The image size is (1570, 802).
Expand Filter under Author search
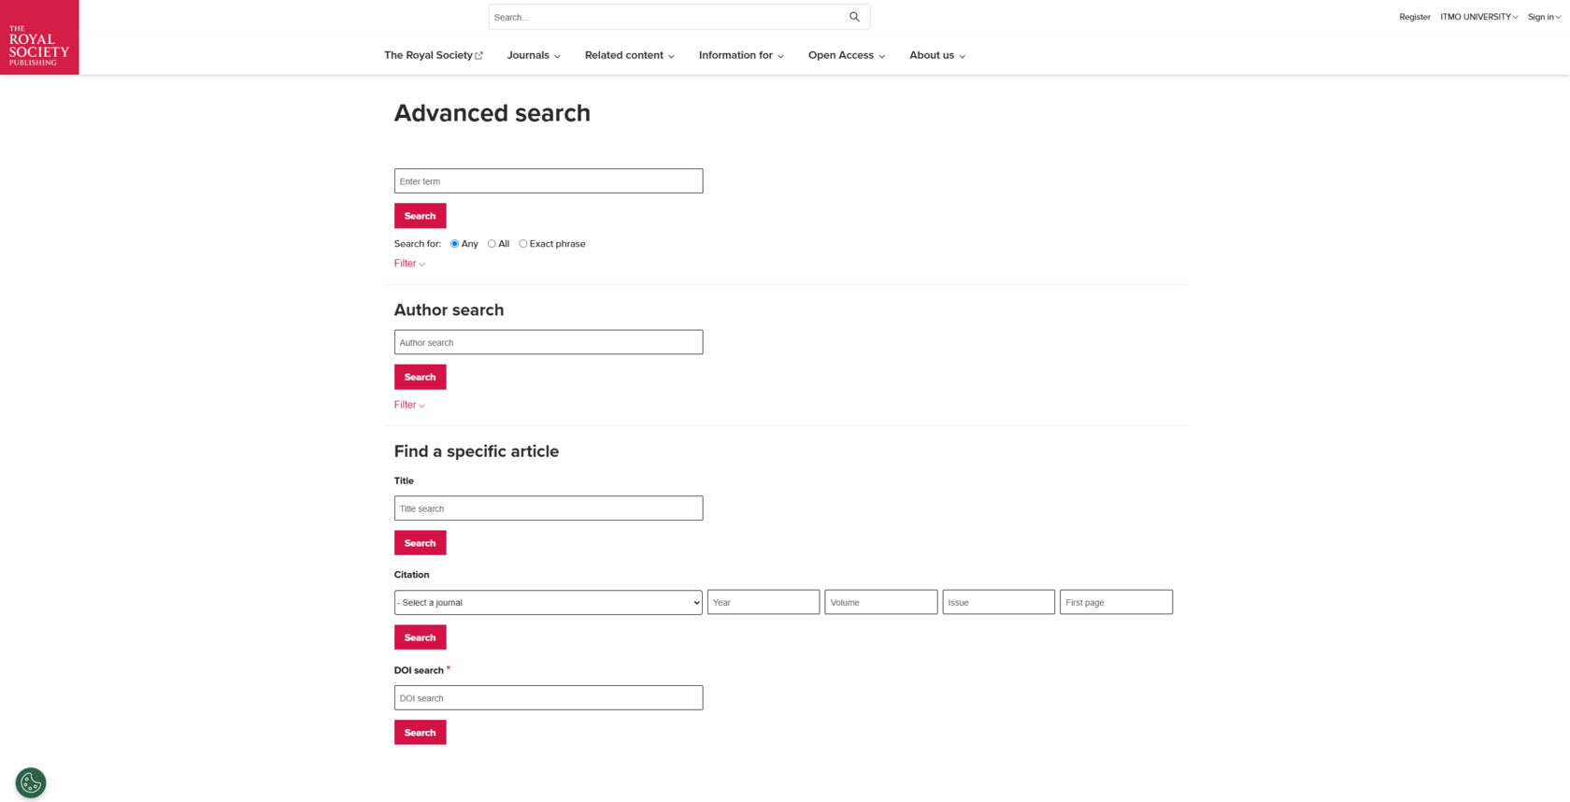tap(409, 405)
